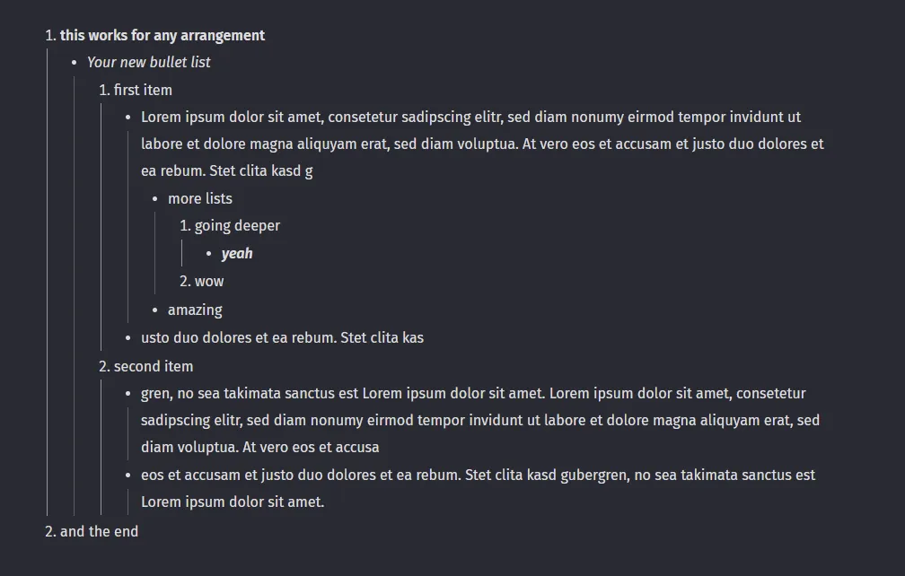Click the number marker beside "second item"

(104, 366)
